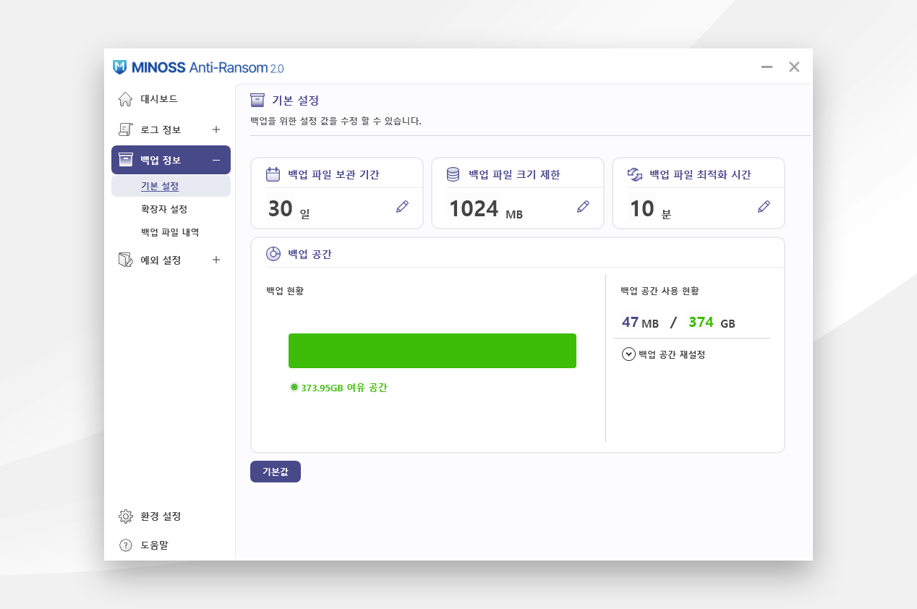Click the 백업 정보 archive box icon
Viewport: 917px width, 609px height.
coord(126,160)
